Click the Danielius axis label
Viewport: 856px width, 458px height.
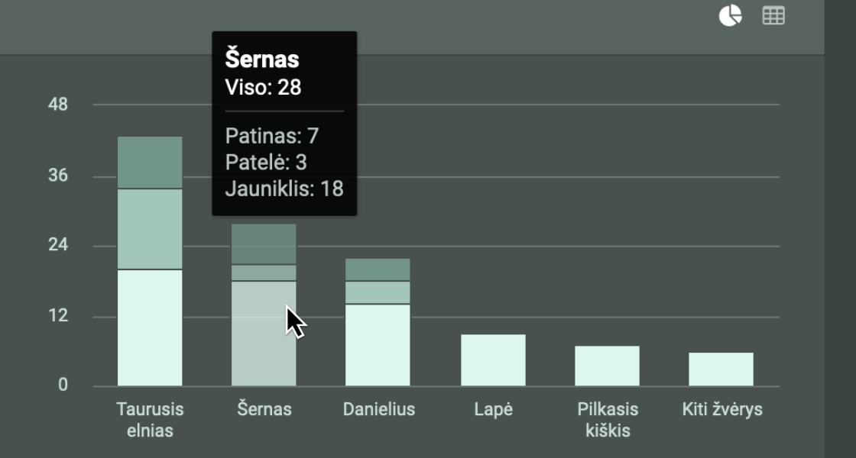click(x=378, y=409)
